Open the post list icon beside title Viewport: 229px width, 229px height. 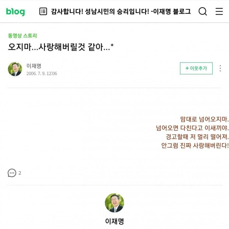[x=43, y=11]
